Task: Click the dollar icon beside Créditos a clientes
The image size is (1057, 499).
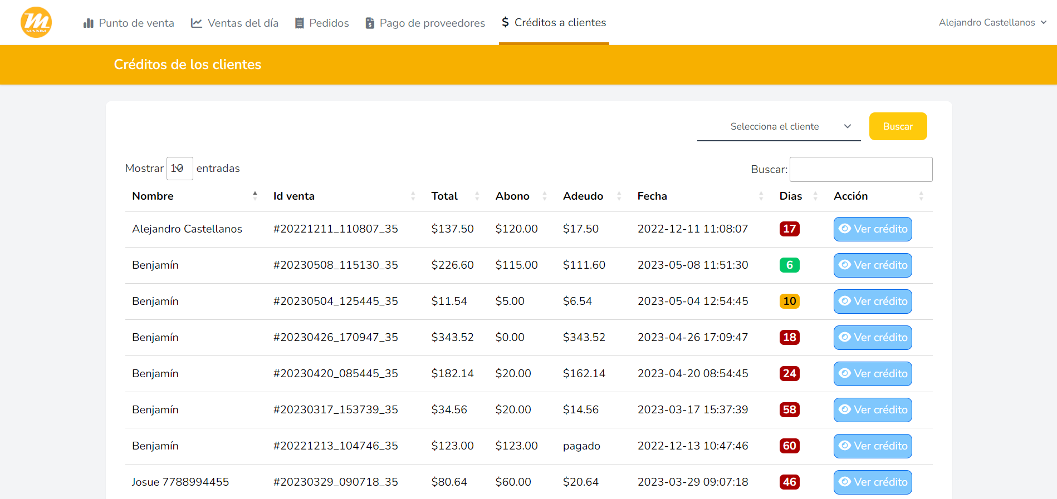Action: point(505,22)
